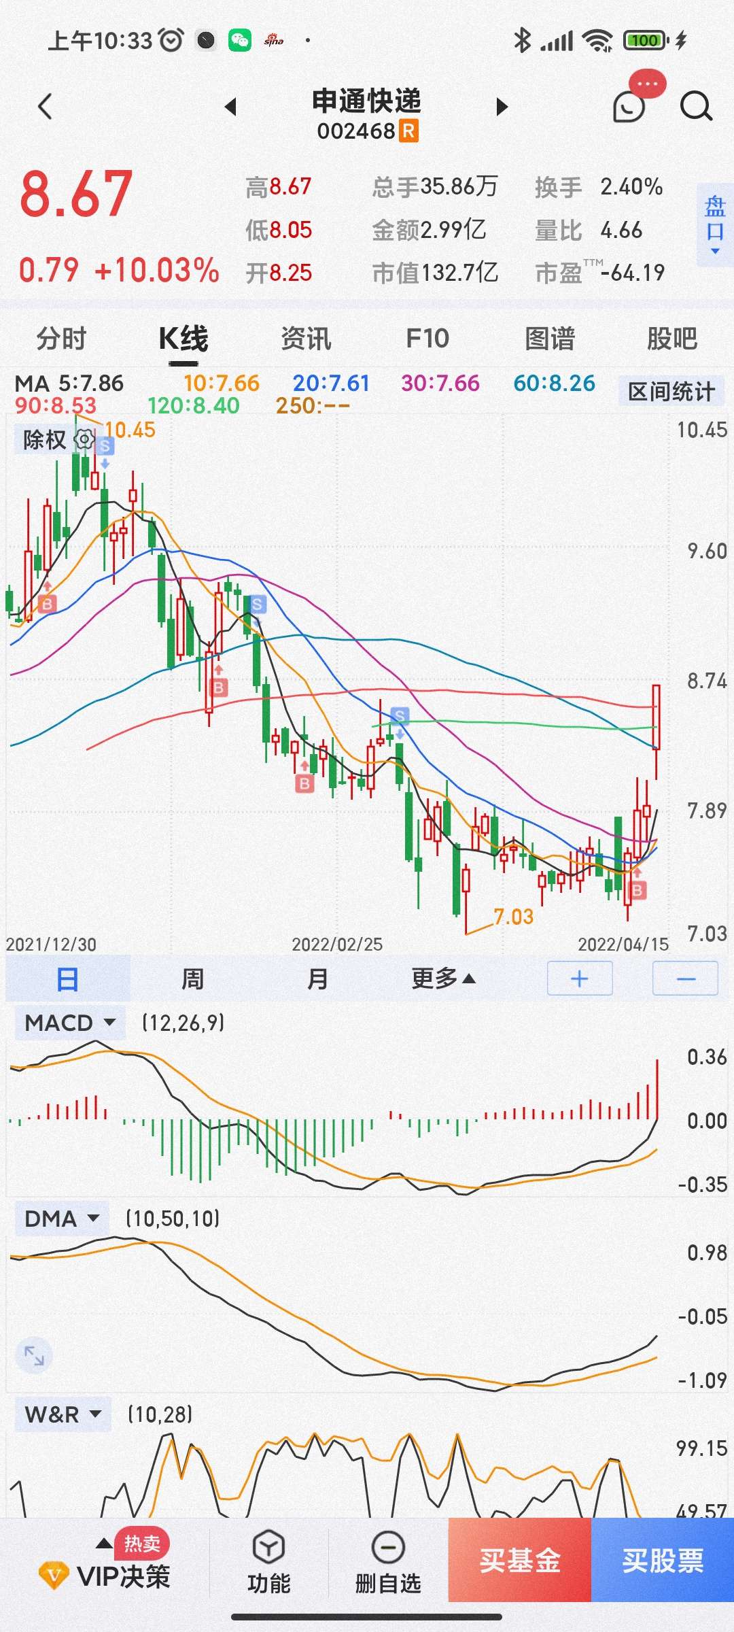This screenshot has height=1632, width=734.
Task: Tap the +10.03% change percentage
Action: point(157,271)
